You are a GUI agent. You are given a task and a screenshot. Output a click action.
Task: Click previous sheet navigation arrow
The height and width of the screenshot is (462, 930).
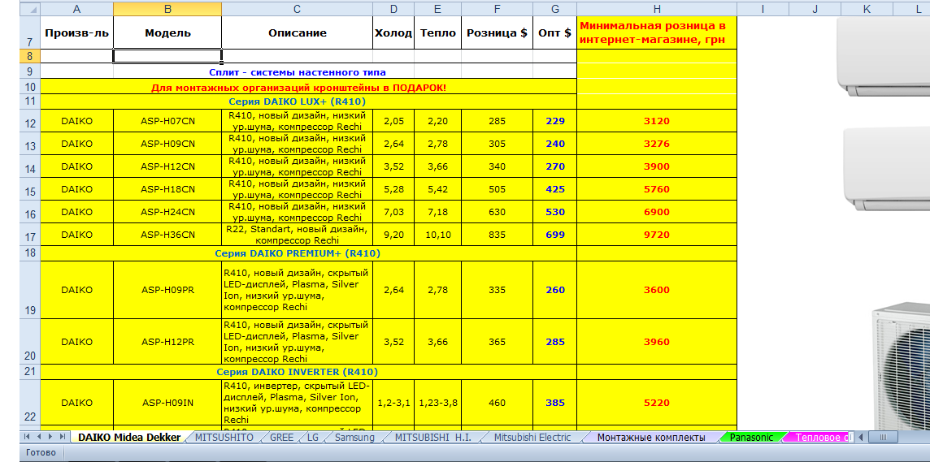(x=39, y=437)
